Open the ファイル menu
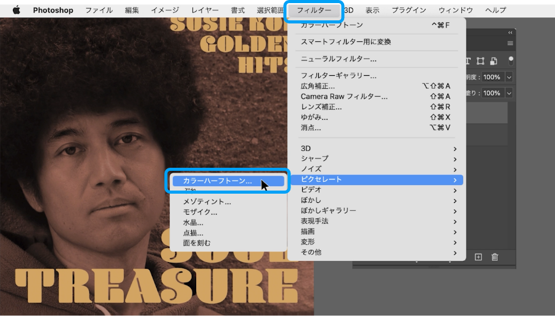 pos(99,10)
